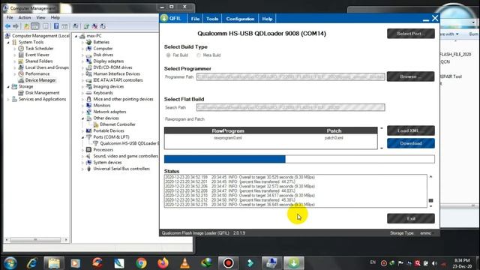Viewport: 480px width, 270px height.
Task: Click Load XML button
Action: coord(411,130)
